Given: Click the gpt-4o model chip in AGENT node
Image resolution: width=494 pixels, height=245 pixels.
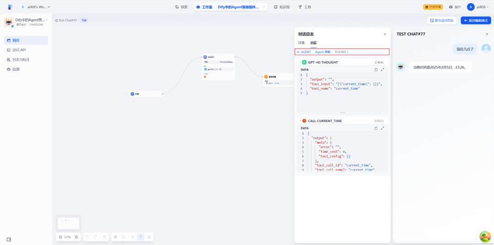Looking at the screenshot, I should [218, 69].
